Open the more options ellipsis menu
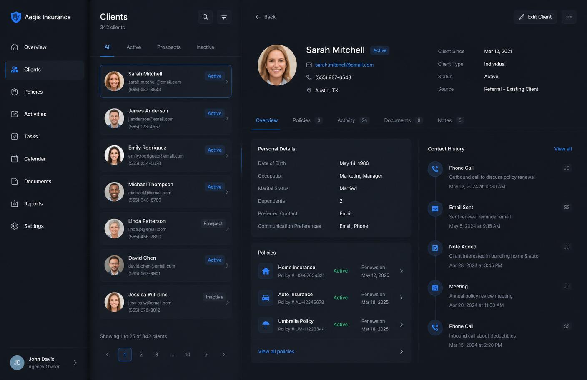This screenshot has width=587, height=380. coord(569,17)
